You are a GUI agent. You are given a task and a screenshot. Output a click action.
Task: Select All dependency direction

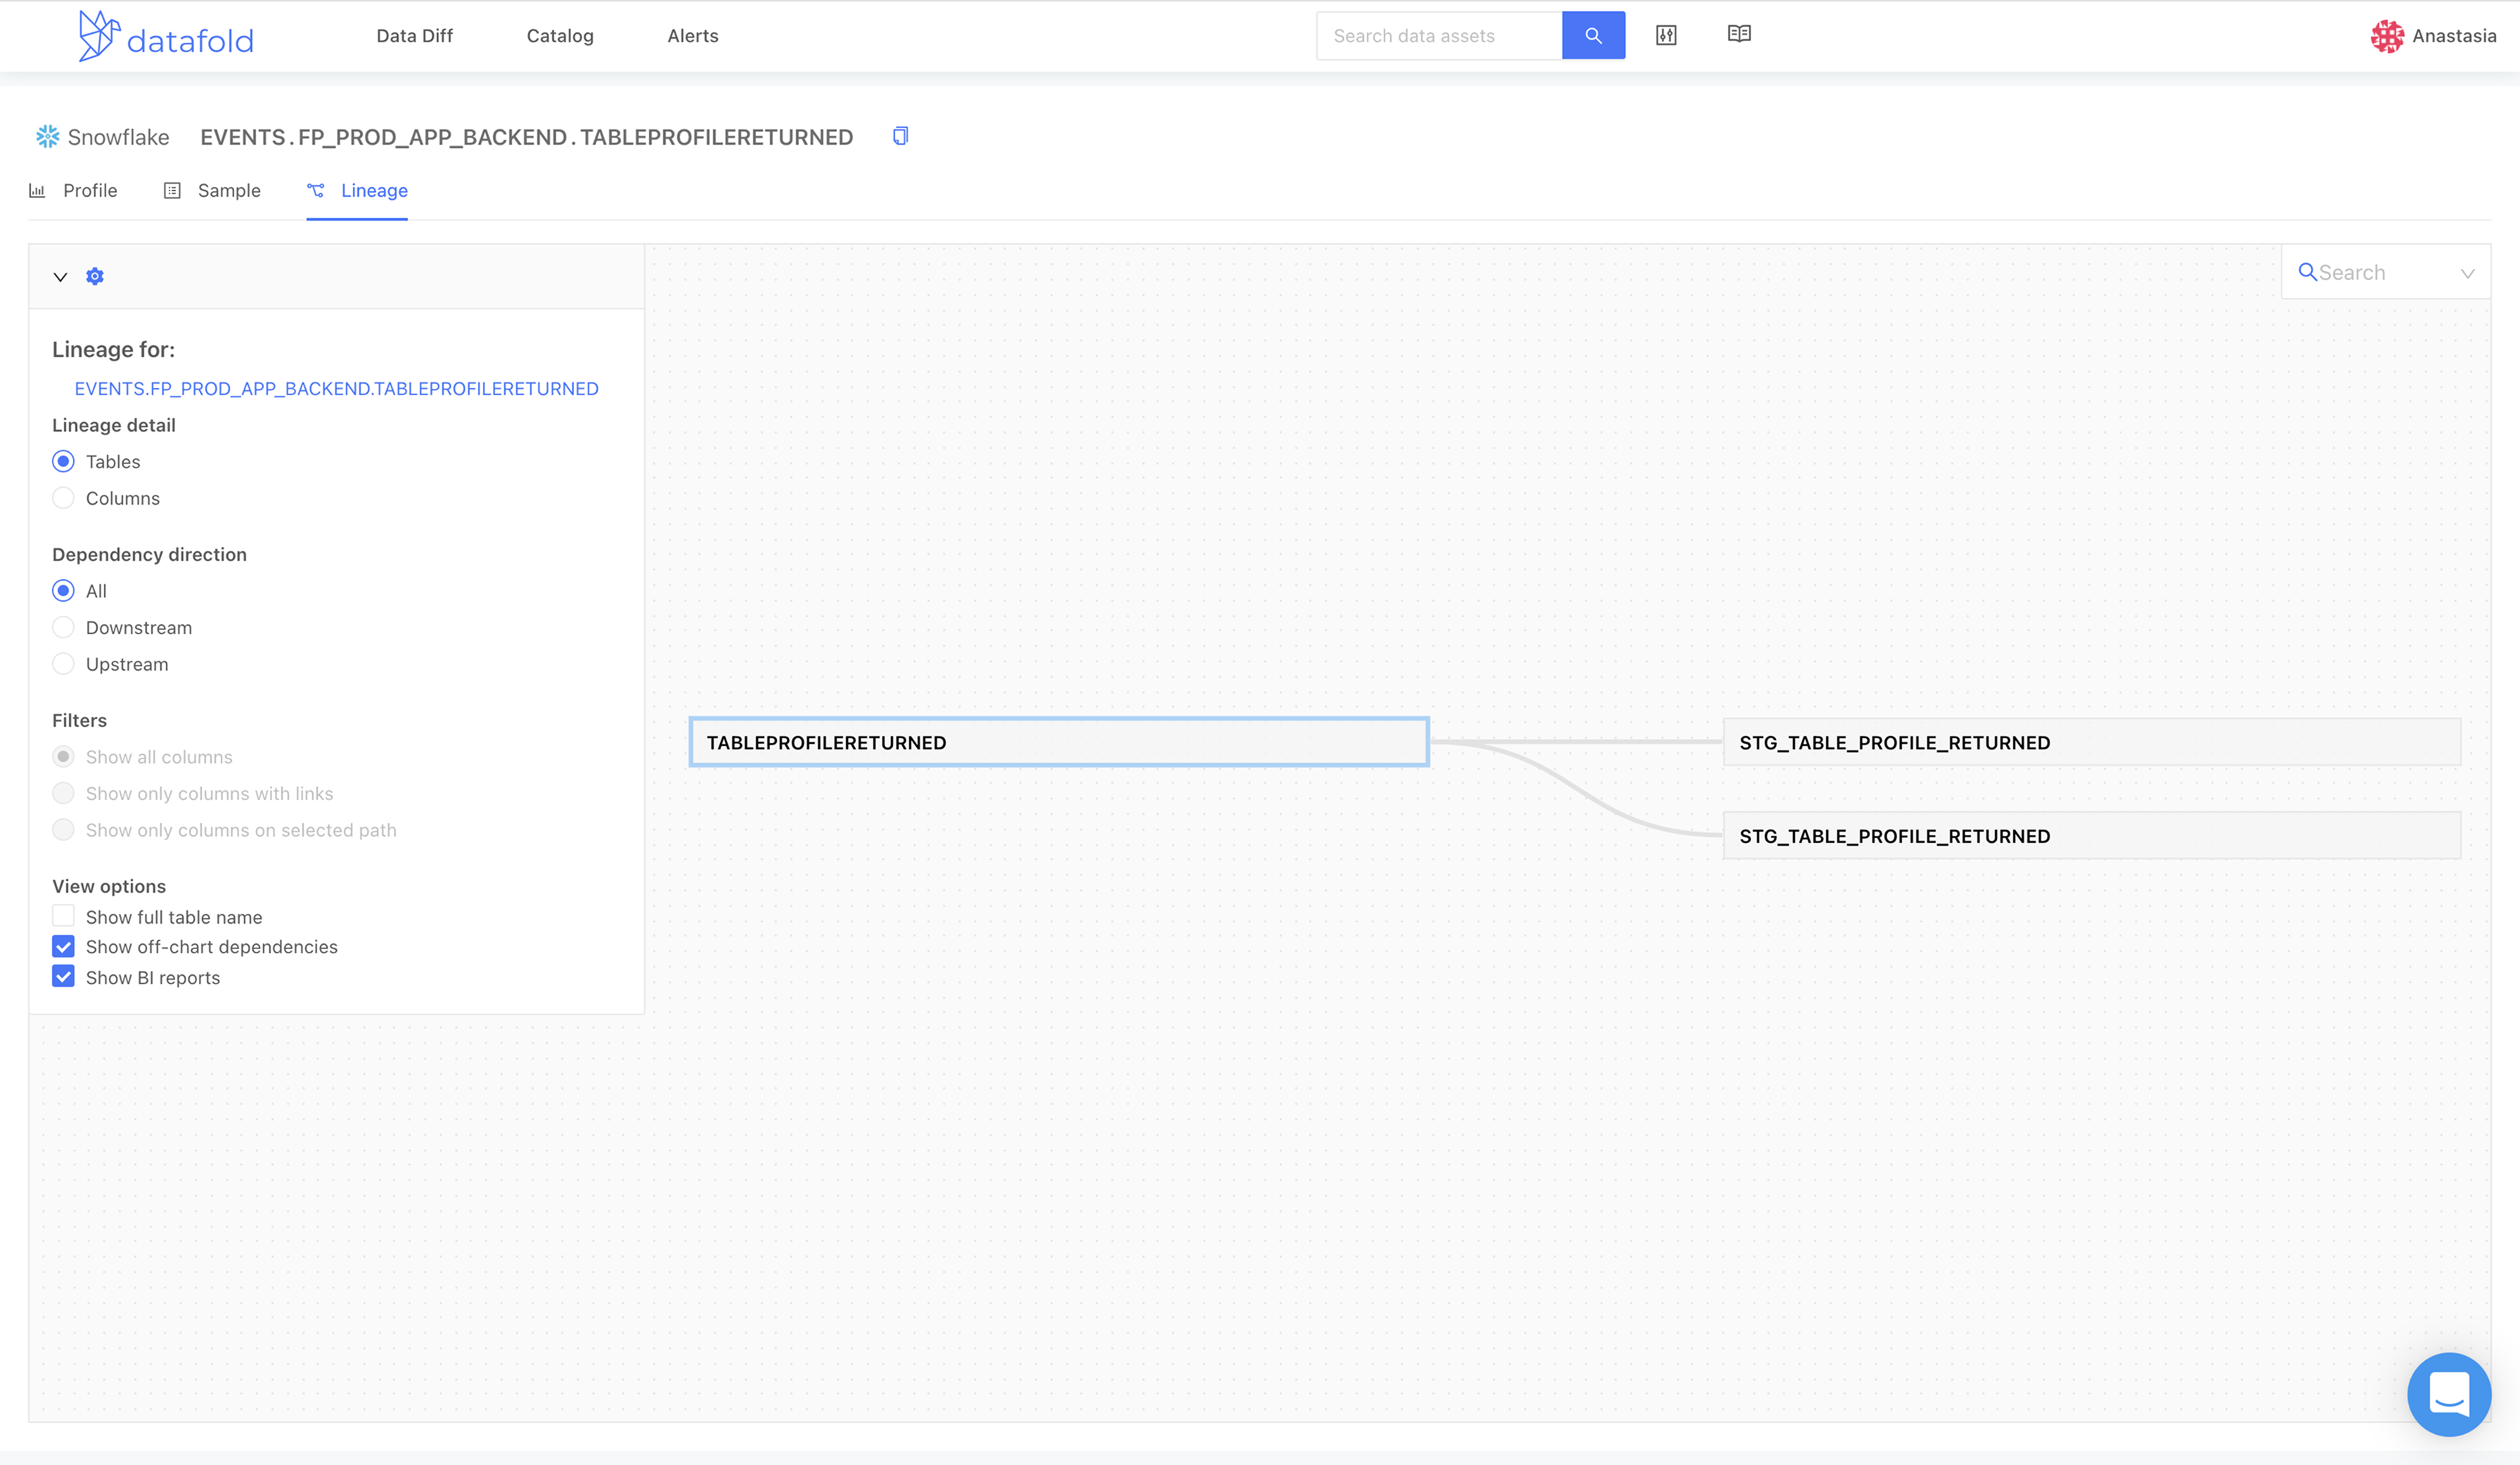tap(63, 591)
